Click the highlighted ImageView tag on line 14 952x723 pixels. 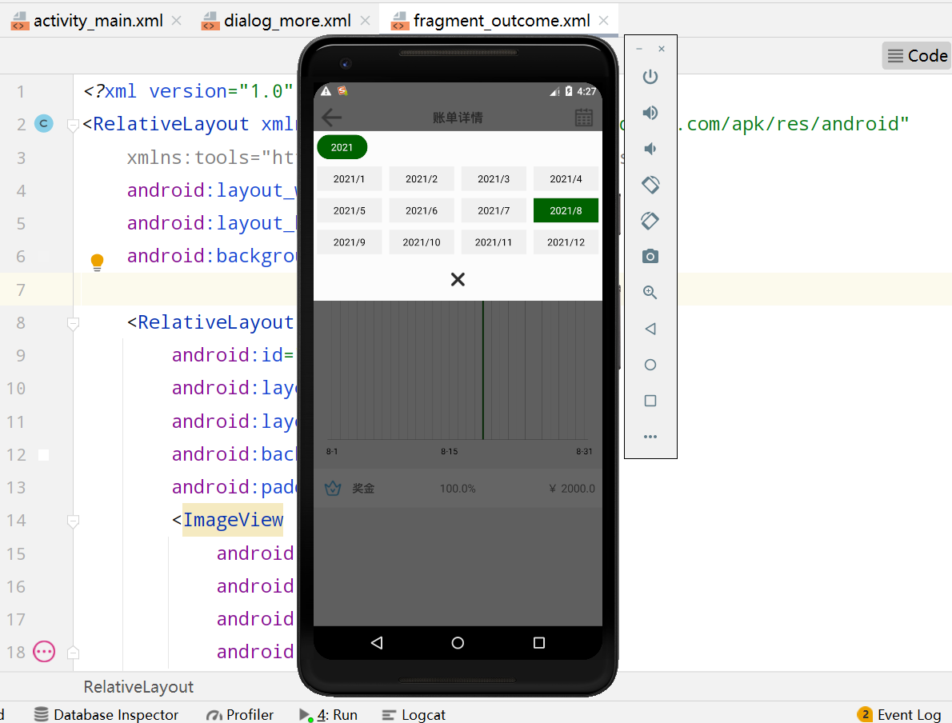(233, 520)
